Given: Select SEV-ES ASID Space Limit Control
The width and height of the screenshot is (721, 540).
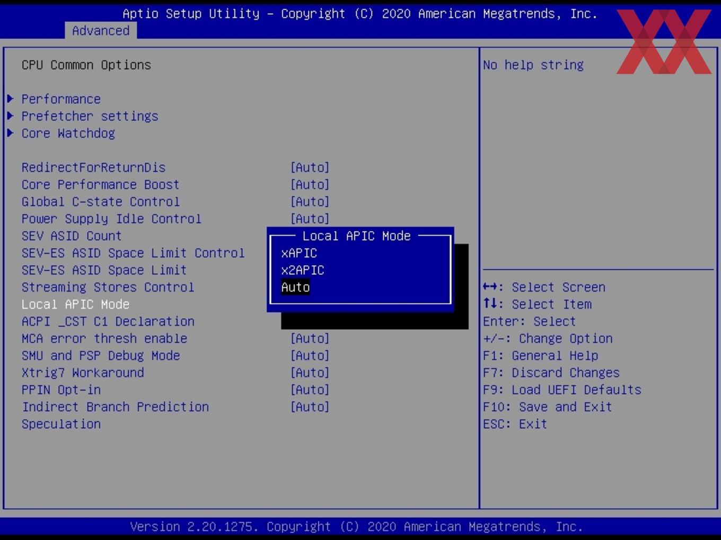Looking at the screenshot, I should (x=133, y=253).
